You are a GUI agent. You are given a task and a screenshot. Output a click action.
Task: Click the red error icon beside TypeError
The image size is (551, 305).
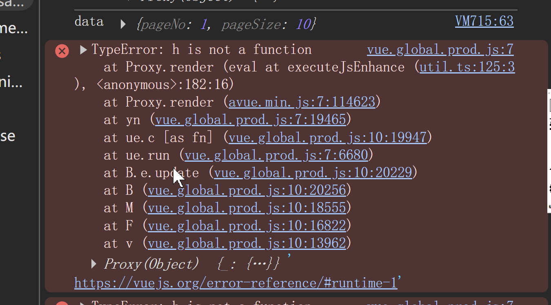point(62,51)
